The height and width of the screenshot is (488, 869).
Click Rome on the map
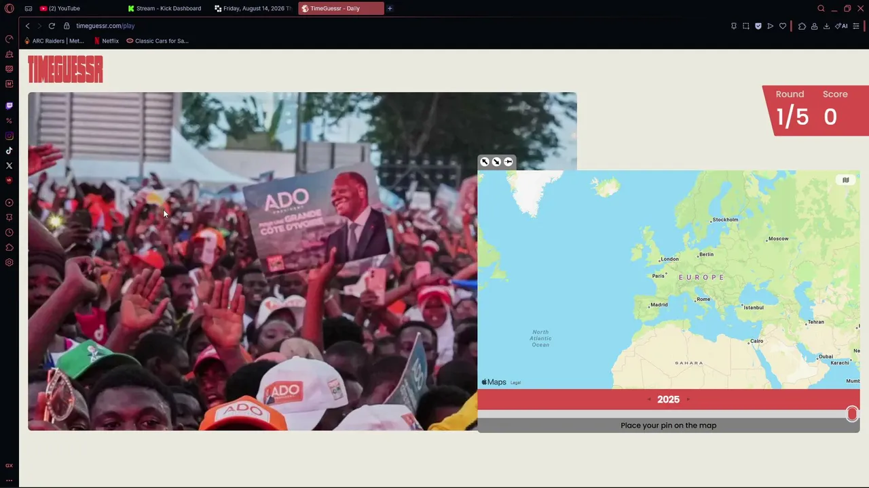(x=703, y=299)
